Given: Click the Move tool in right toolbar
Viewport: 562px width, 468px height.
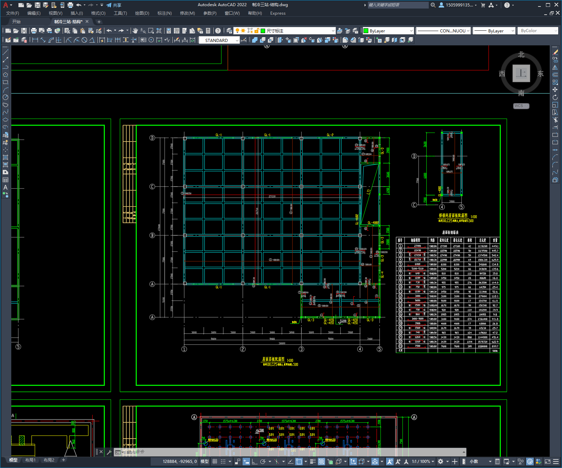Looking at the screenshot, I should 555,90.
